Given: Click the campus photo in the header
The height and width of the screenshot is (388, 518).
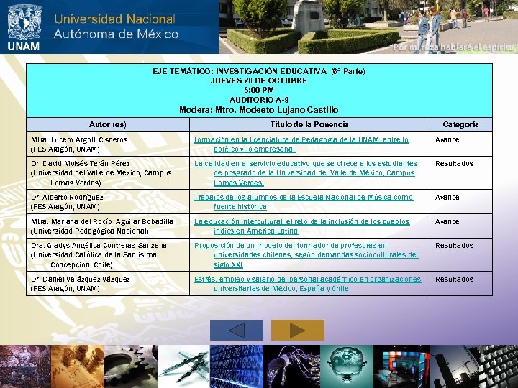Looking at the screenshot, I should [368, 27].
